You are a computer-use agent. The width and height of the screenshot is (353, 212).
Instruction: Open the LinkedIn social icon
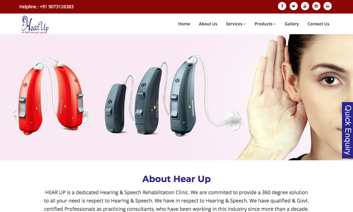tap(328, 6)
